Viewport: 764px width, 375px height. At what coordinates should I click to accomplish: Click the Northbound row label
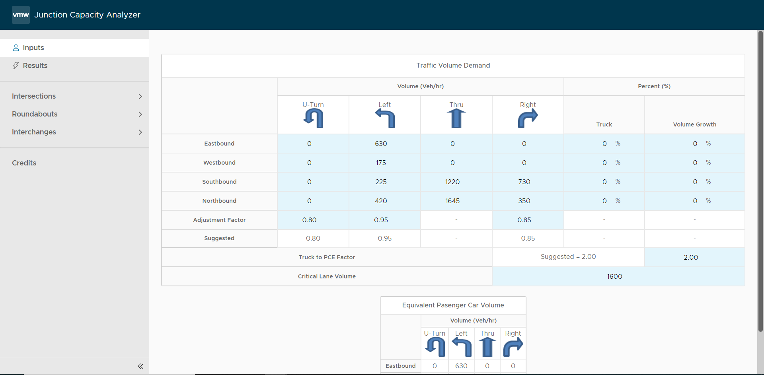click(x=219, y=201)
